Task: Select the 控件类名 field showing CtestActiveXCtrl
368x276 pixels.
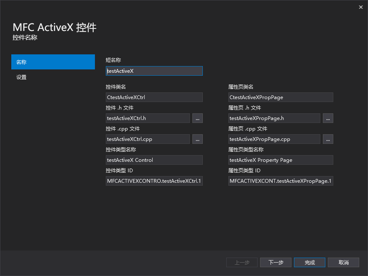Action: [154, 97]
